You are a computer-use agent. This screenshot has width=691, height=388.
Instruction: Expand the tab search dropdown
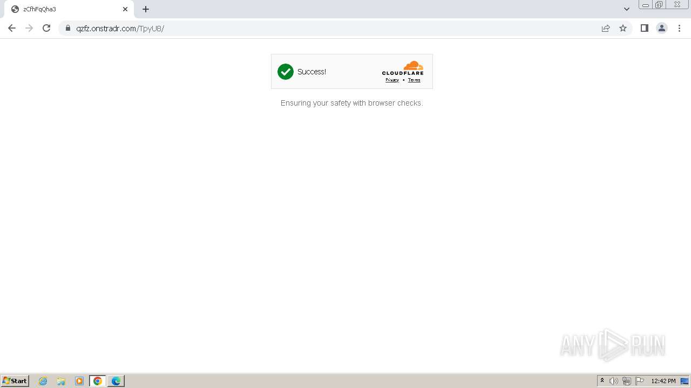[x=626, y=9]
